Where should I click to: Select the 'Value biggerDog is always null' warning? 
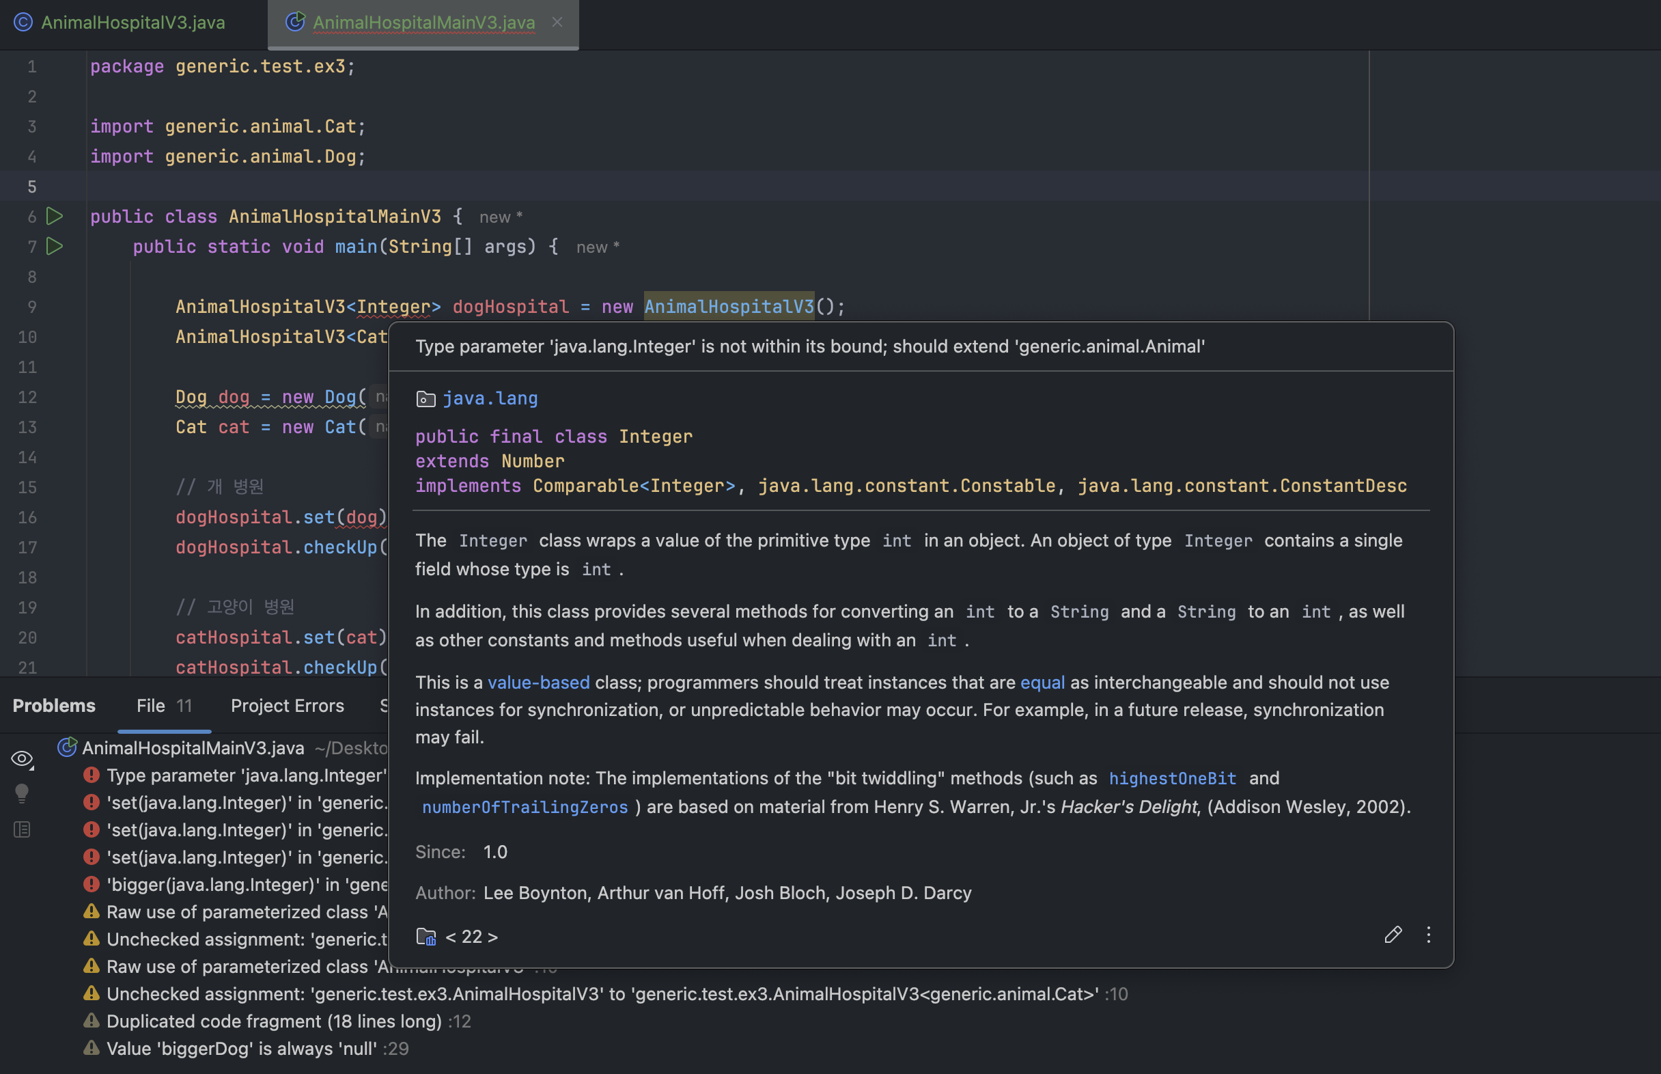point(241,1048)
